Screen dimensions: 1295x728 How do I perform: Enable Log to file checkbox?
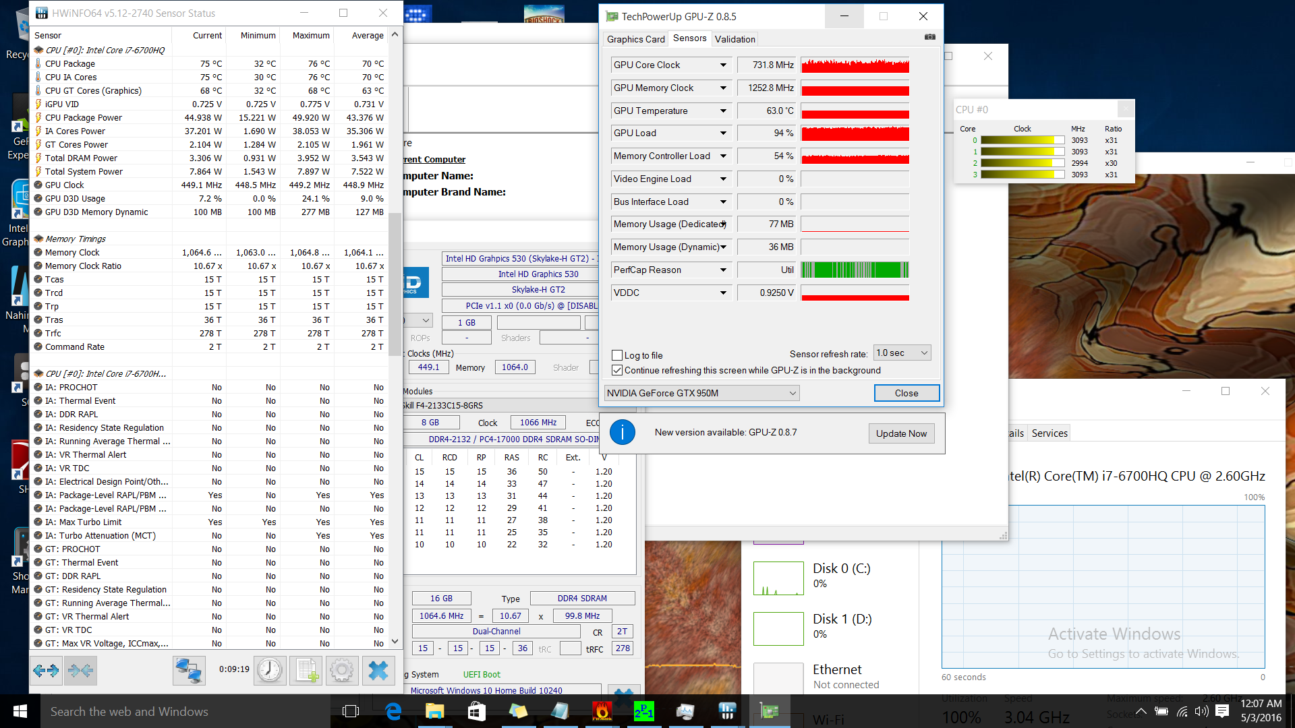pos(616,355)
